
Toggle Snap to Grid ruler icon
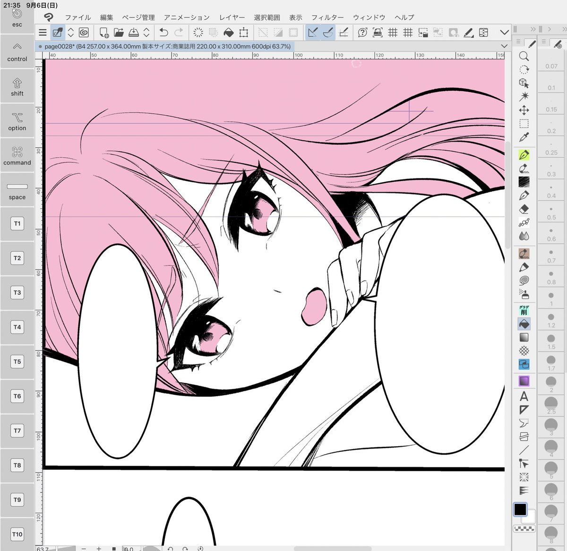click(x=344, y=32)
